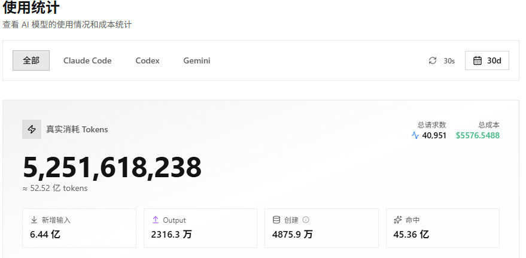Click the lightning bolt tokens icon
526x258 pixels.
click(32, 129)
